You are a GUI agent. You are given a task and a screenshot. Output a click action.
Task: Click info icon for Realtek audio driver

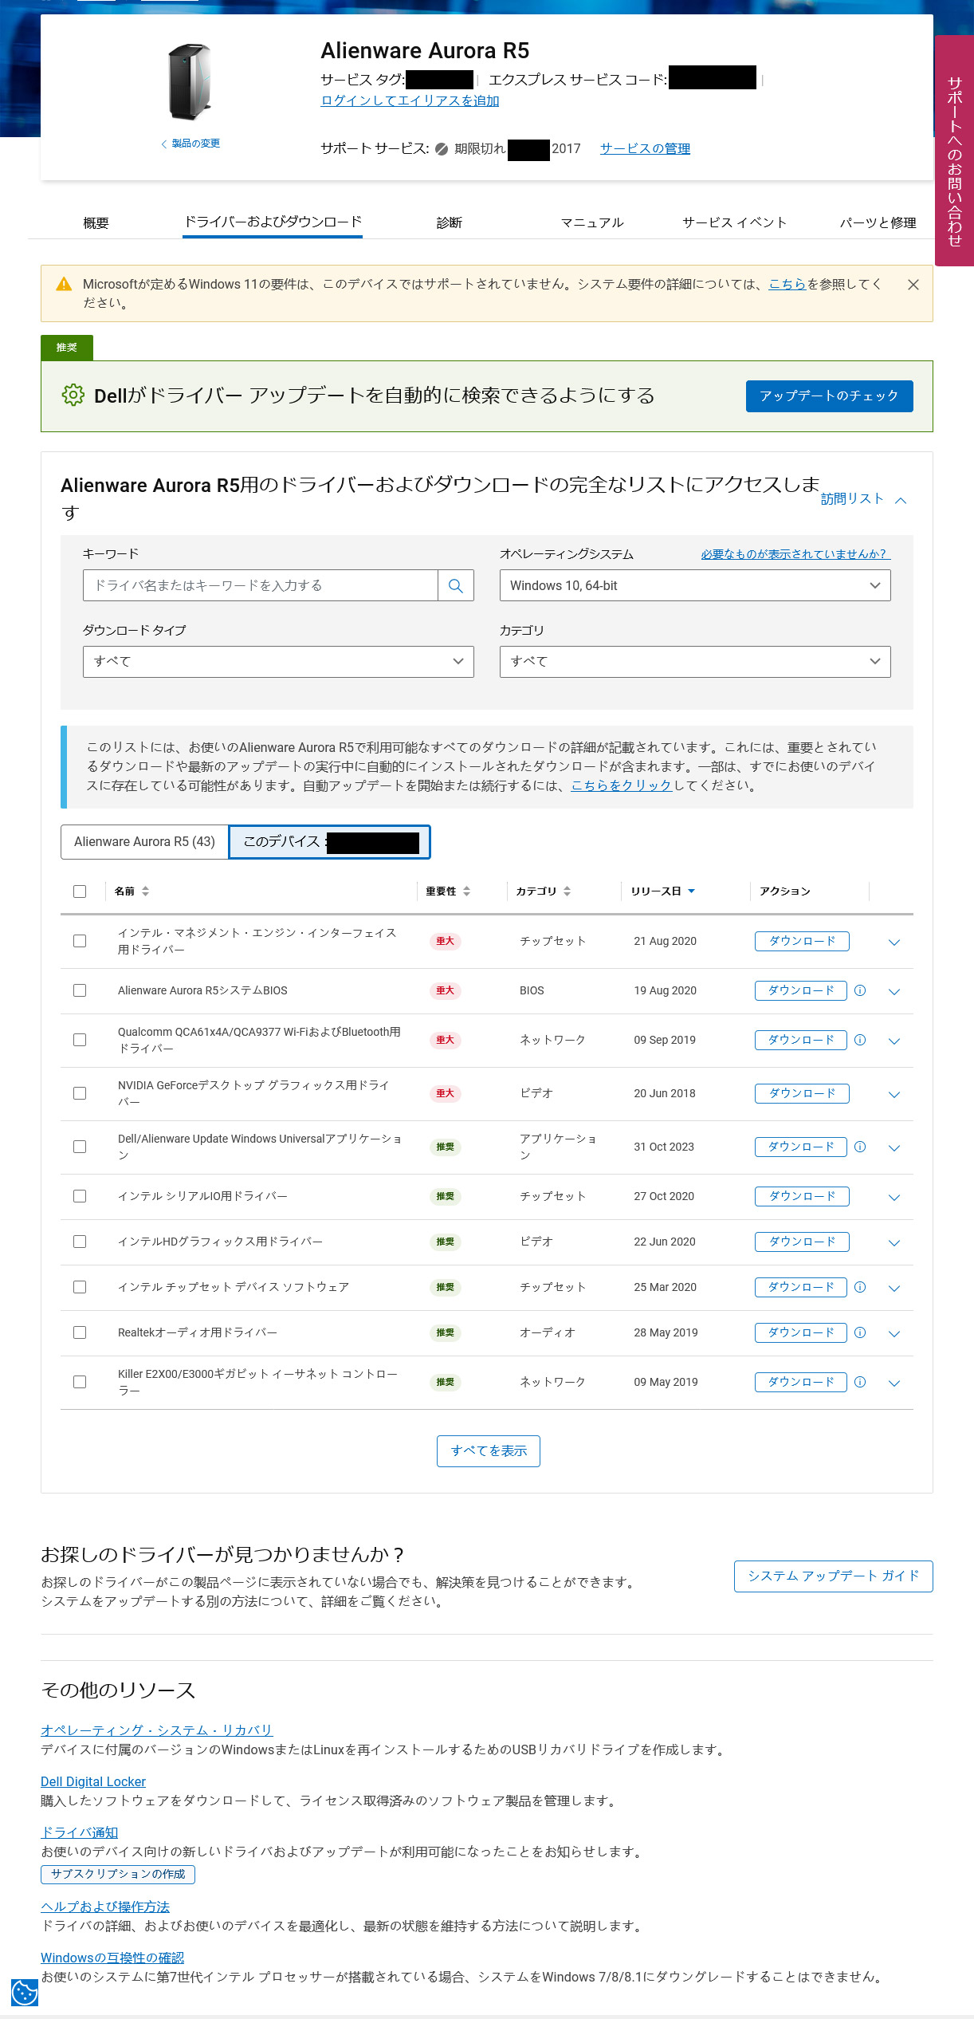[x=860, y=1332]
